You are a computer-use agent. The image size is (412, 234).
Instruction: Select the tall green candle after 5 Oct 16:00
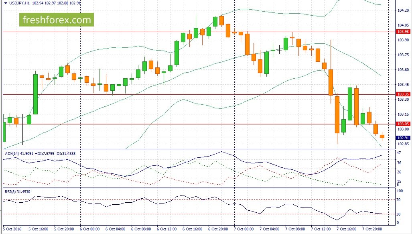tap(35, 94)
